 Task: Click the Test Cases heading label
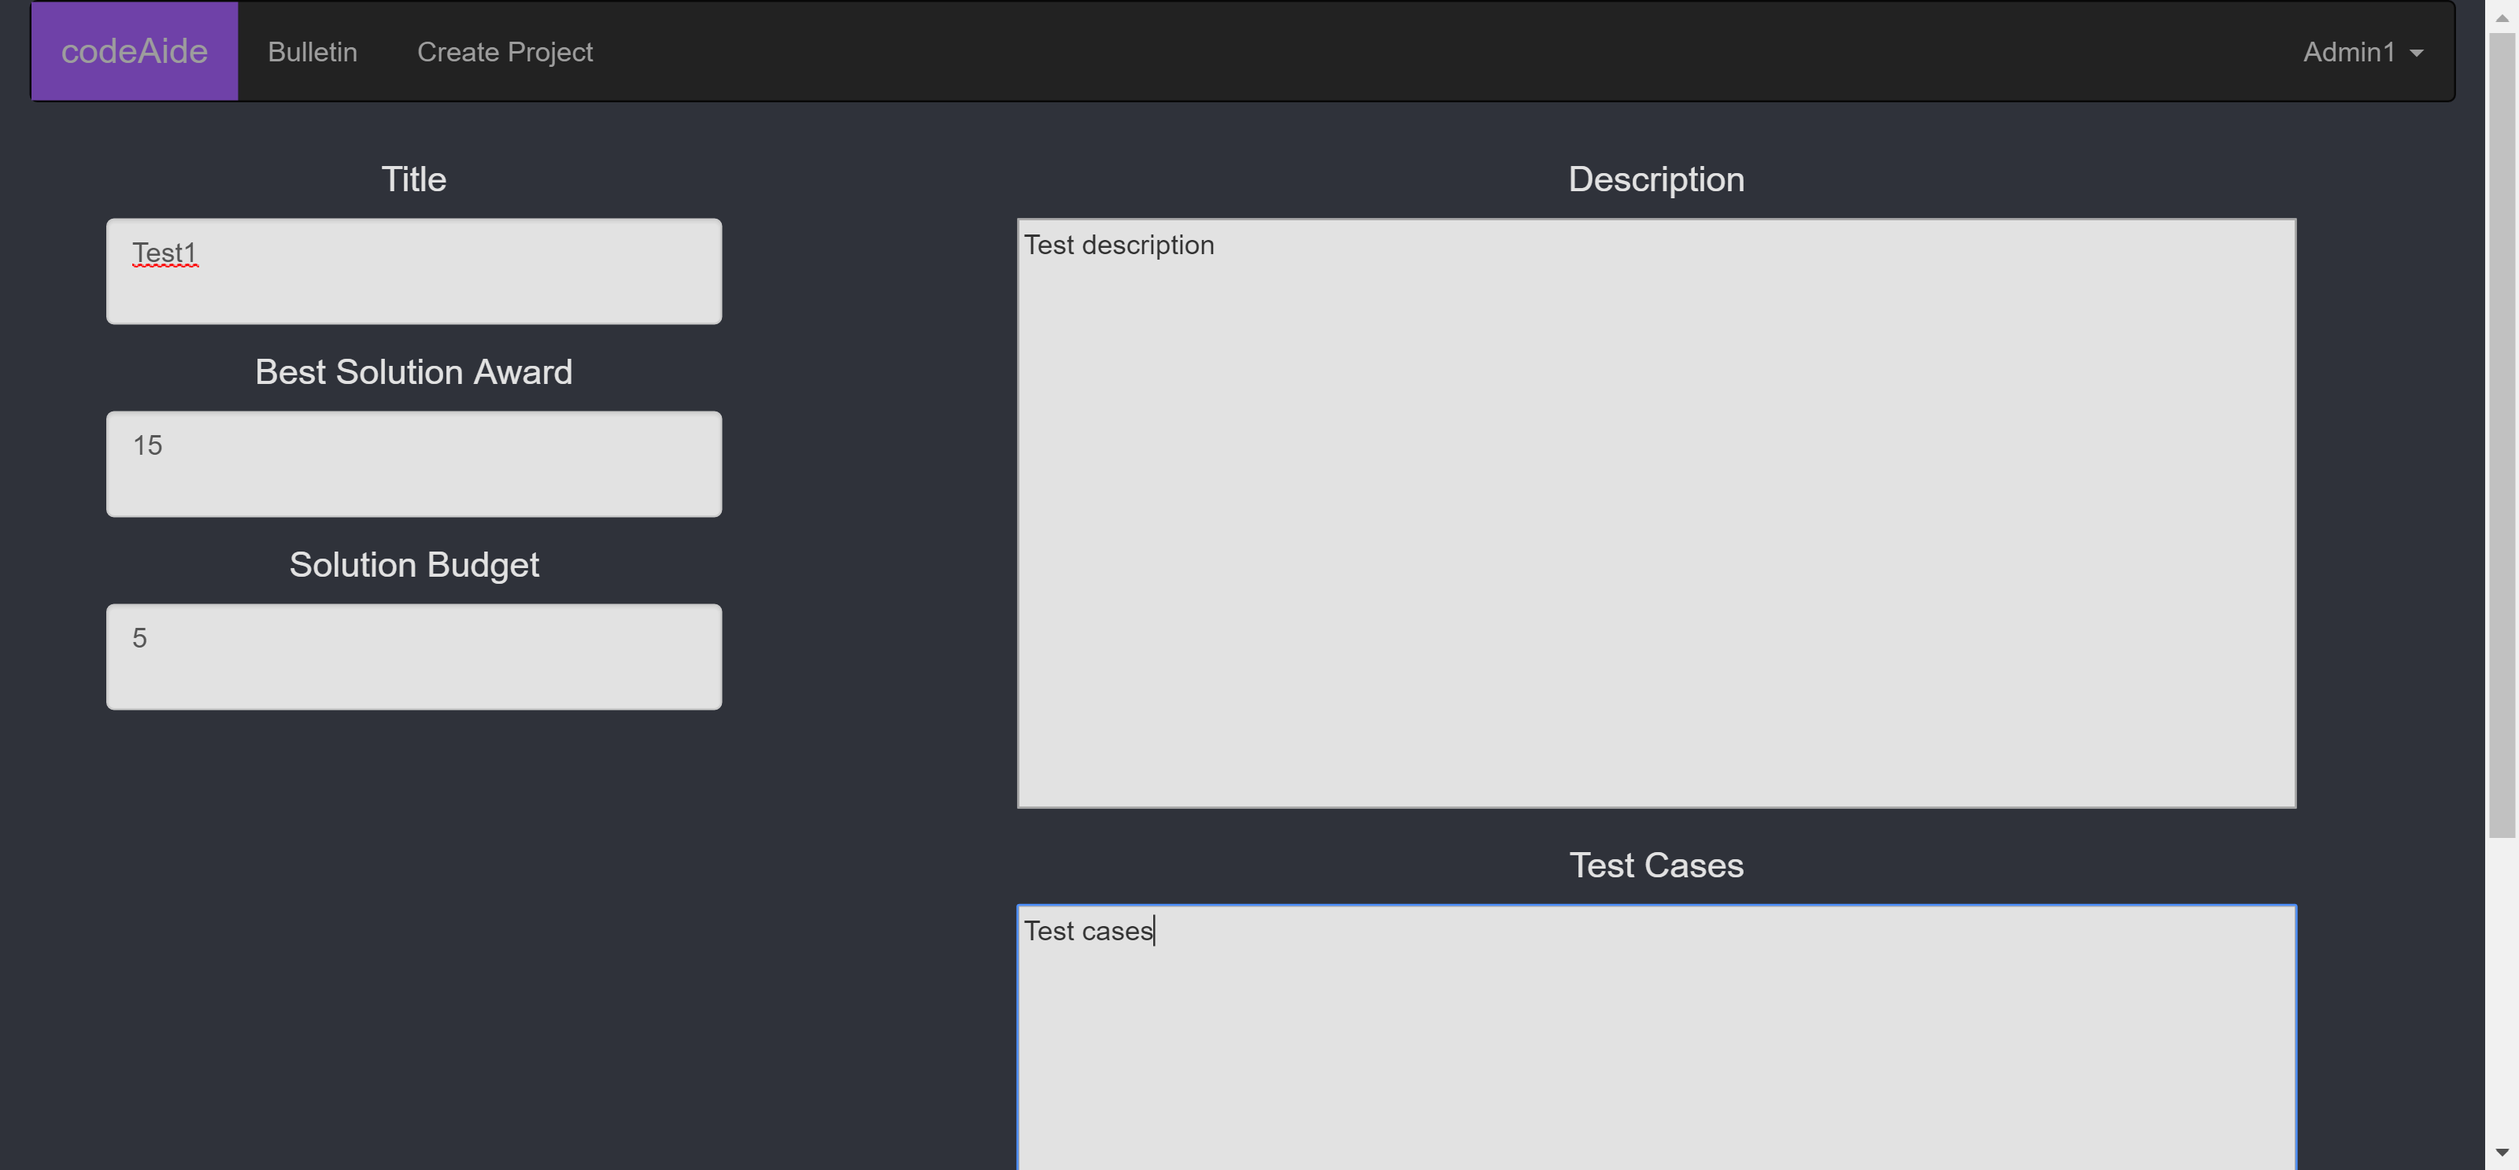1655,865
